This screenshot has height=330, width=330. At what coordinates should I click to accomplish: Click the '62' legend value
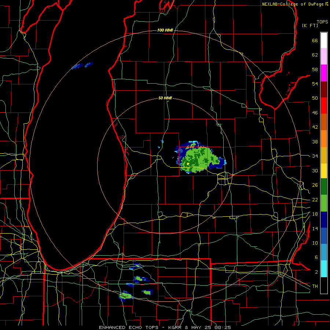[x=315, y=55]
